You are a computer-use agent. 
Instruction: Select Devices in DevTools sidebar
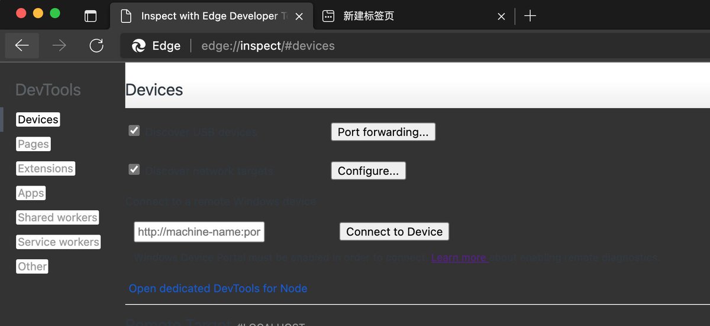[x=38, y=120]
